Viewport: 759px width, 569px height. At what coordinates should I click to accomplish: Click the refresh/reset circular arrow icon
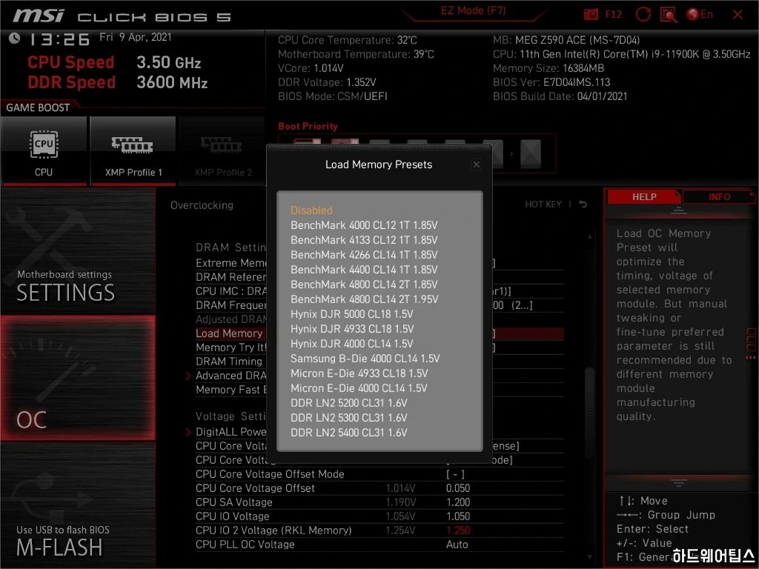(643, 15)
